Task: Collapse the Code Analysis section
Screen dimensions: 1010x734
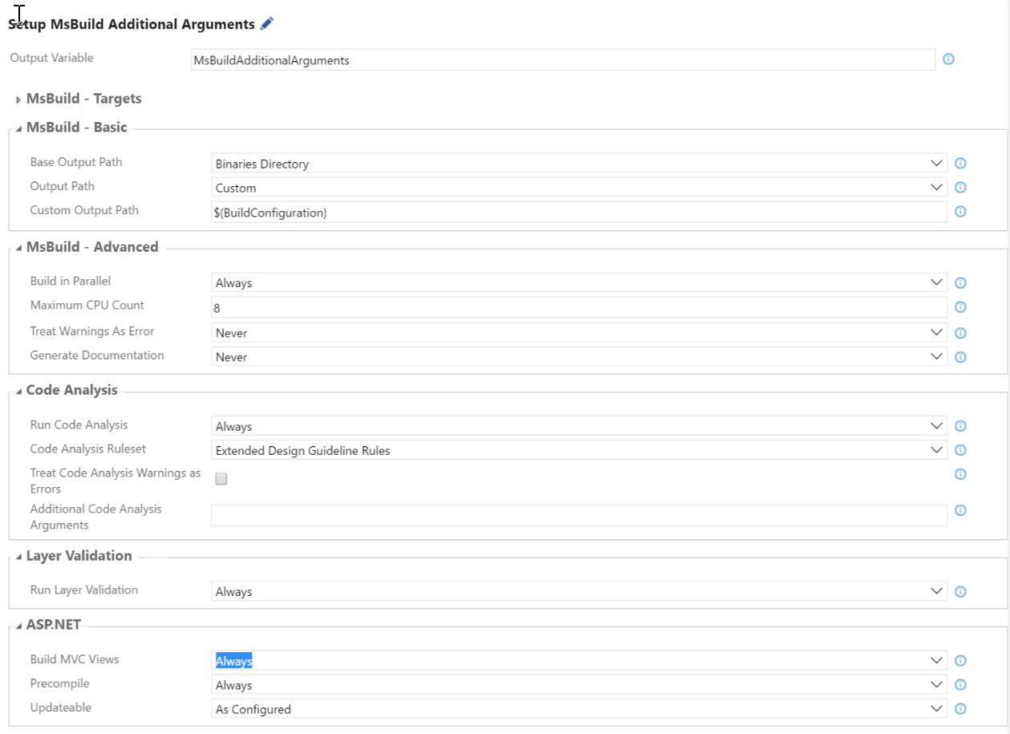Action: coord(18,390)
